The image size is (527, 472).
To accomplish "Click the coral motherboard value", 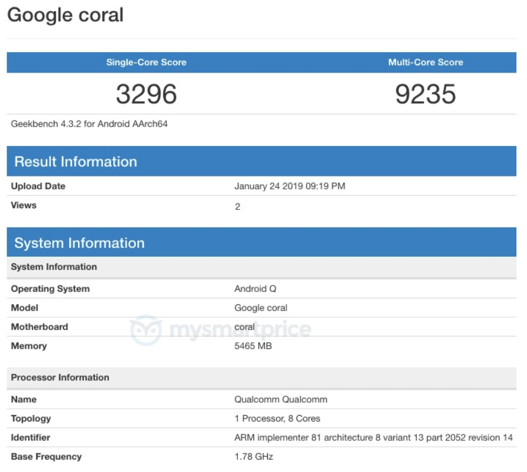I will point(244,327).
